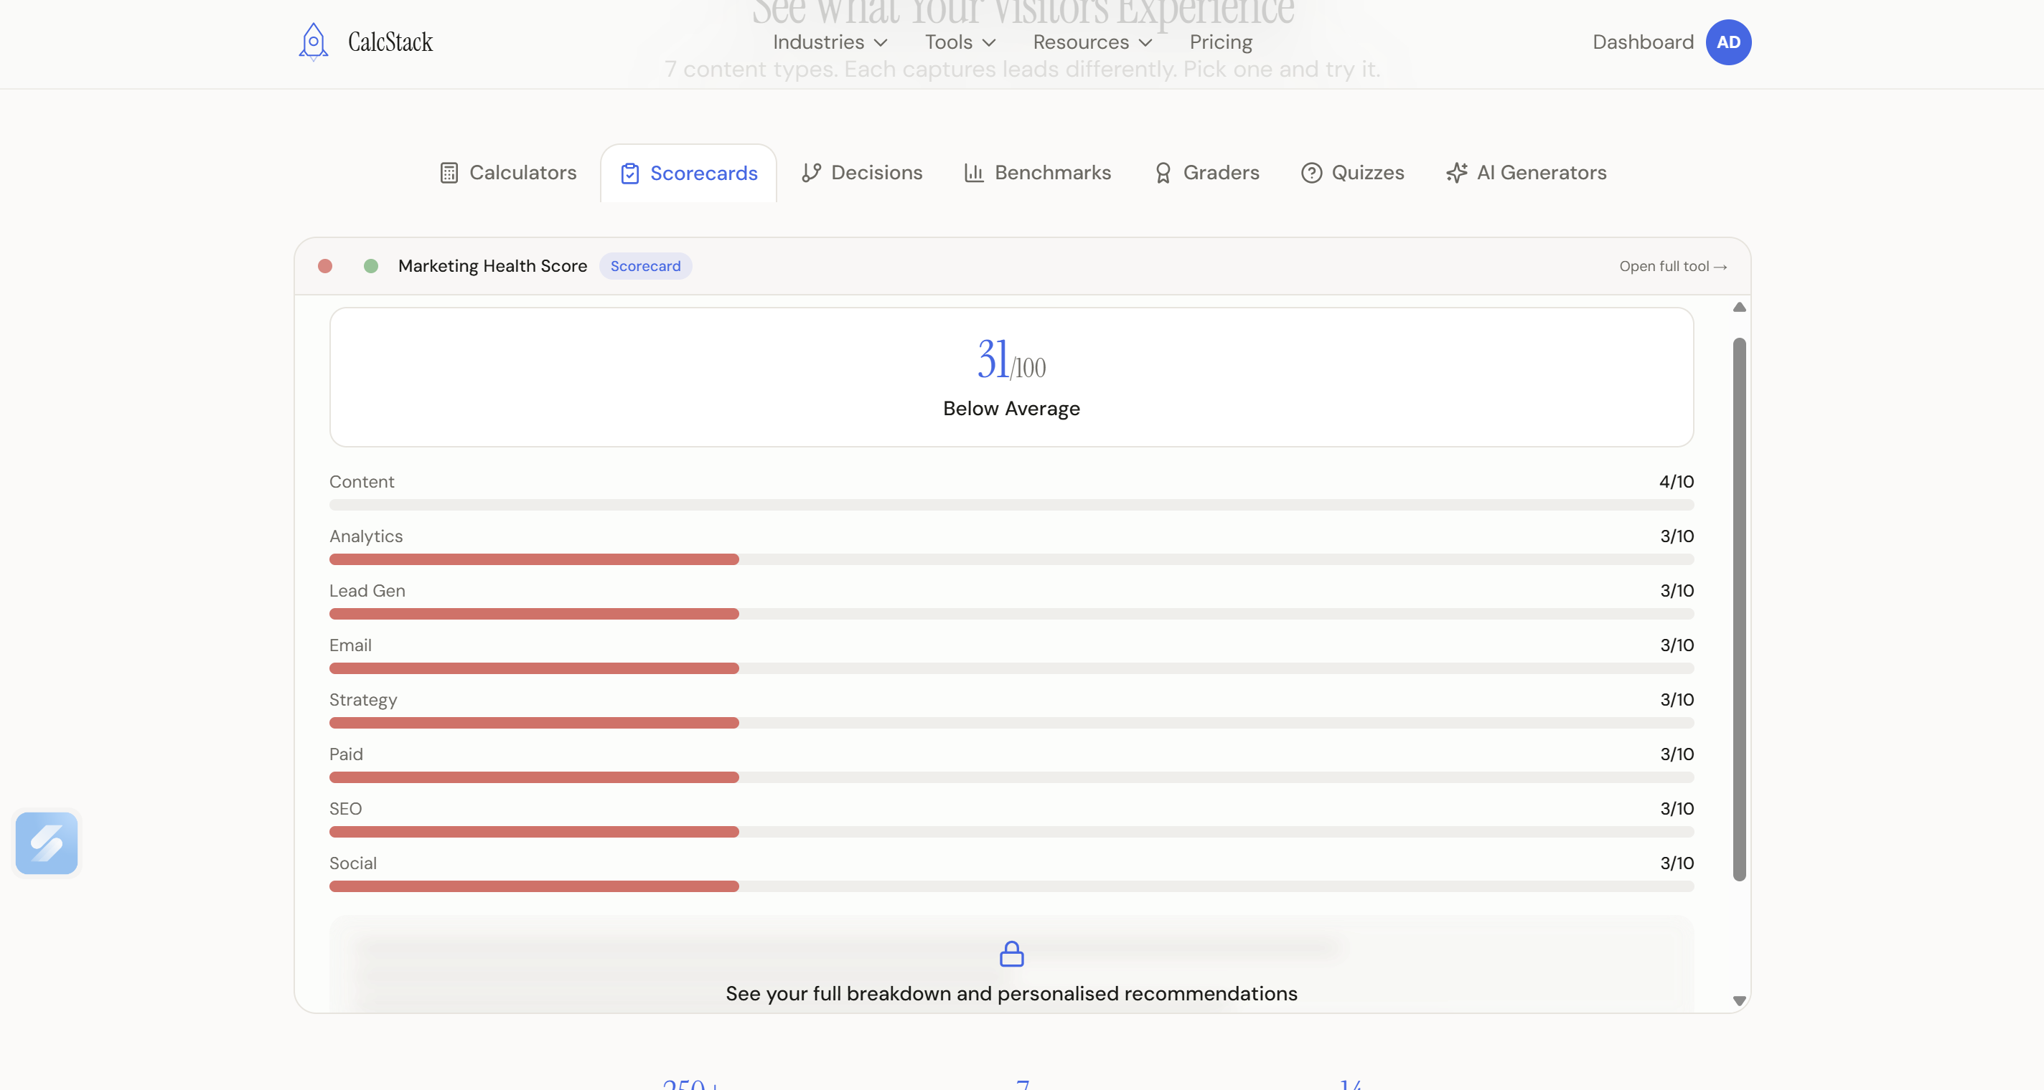
Task: Click the Analytics score progress bar
Action: [1011, 559]
